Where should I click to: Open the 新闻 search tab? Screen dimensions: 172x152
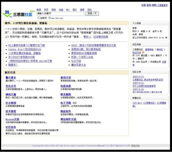[x=39, y=9]
